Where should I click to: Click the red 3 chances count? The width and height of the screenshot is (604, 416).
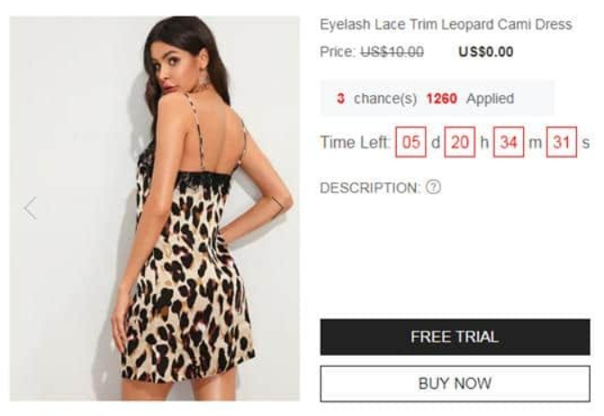[x=340, y=99]
